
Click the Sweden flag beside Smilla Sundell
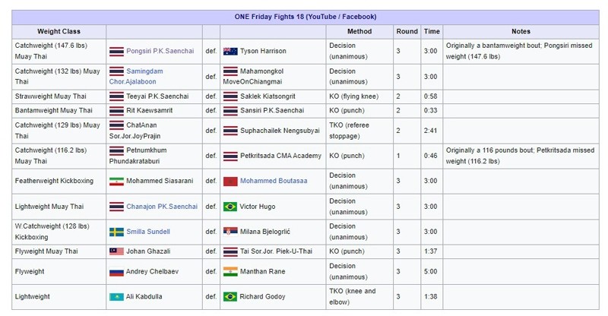[x=116, y=232]
